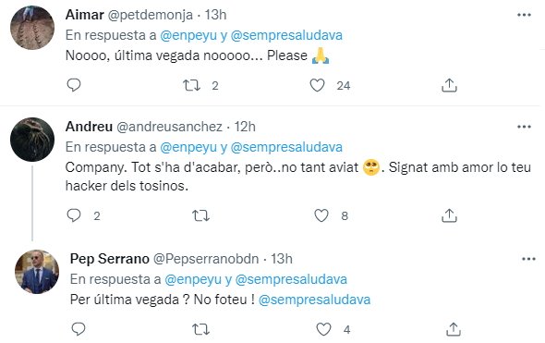Share Pep Serrano's tweet
The image size is (545, 343).
point(454,329)
